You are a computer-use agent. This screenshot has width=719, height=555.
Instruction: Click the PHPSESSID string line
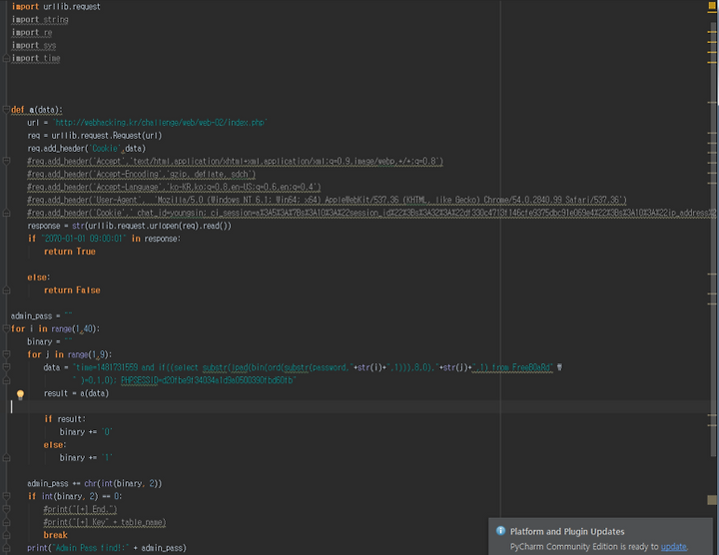click(185, 380)
